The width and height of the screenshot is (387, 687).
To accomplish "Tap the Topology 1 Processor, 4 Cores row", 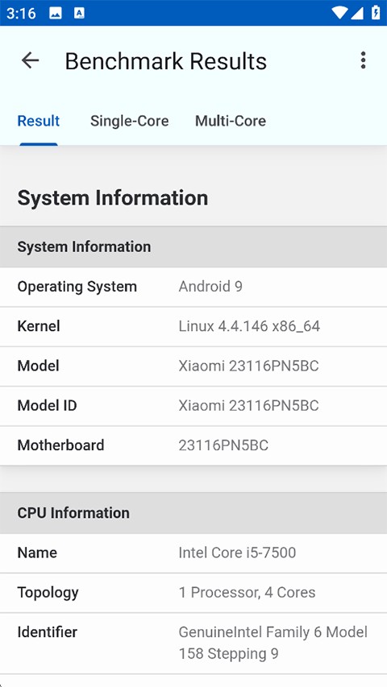I will pos(193,593).
